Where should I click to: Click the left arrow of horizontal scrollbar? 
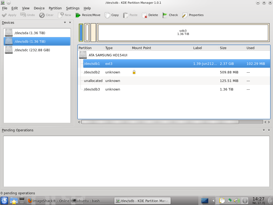click(x=79, y=122)
